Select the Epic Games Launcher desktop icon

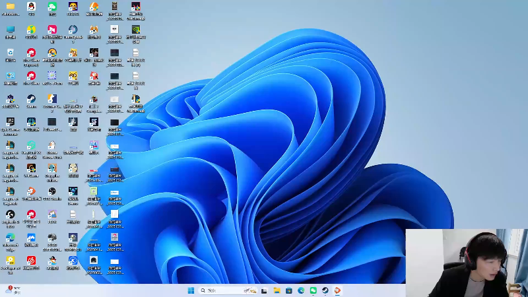(x=10, y=122)
